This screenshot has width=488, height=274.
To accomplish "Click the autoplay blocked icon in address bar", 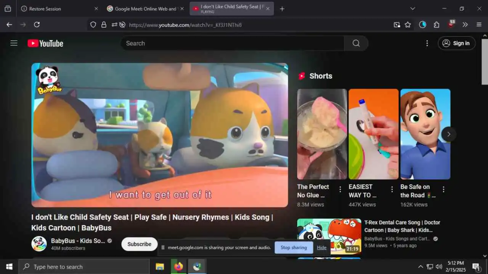I will point(122,25).
